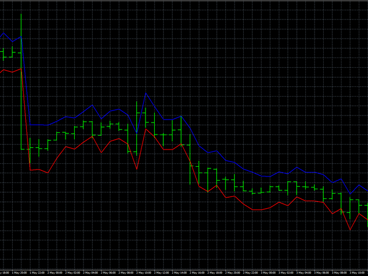
Task: Select the 3 May 06:00 time label
Action: click(x=323, y=272)
